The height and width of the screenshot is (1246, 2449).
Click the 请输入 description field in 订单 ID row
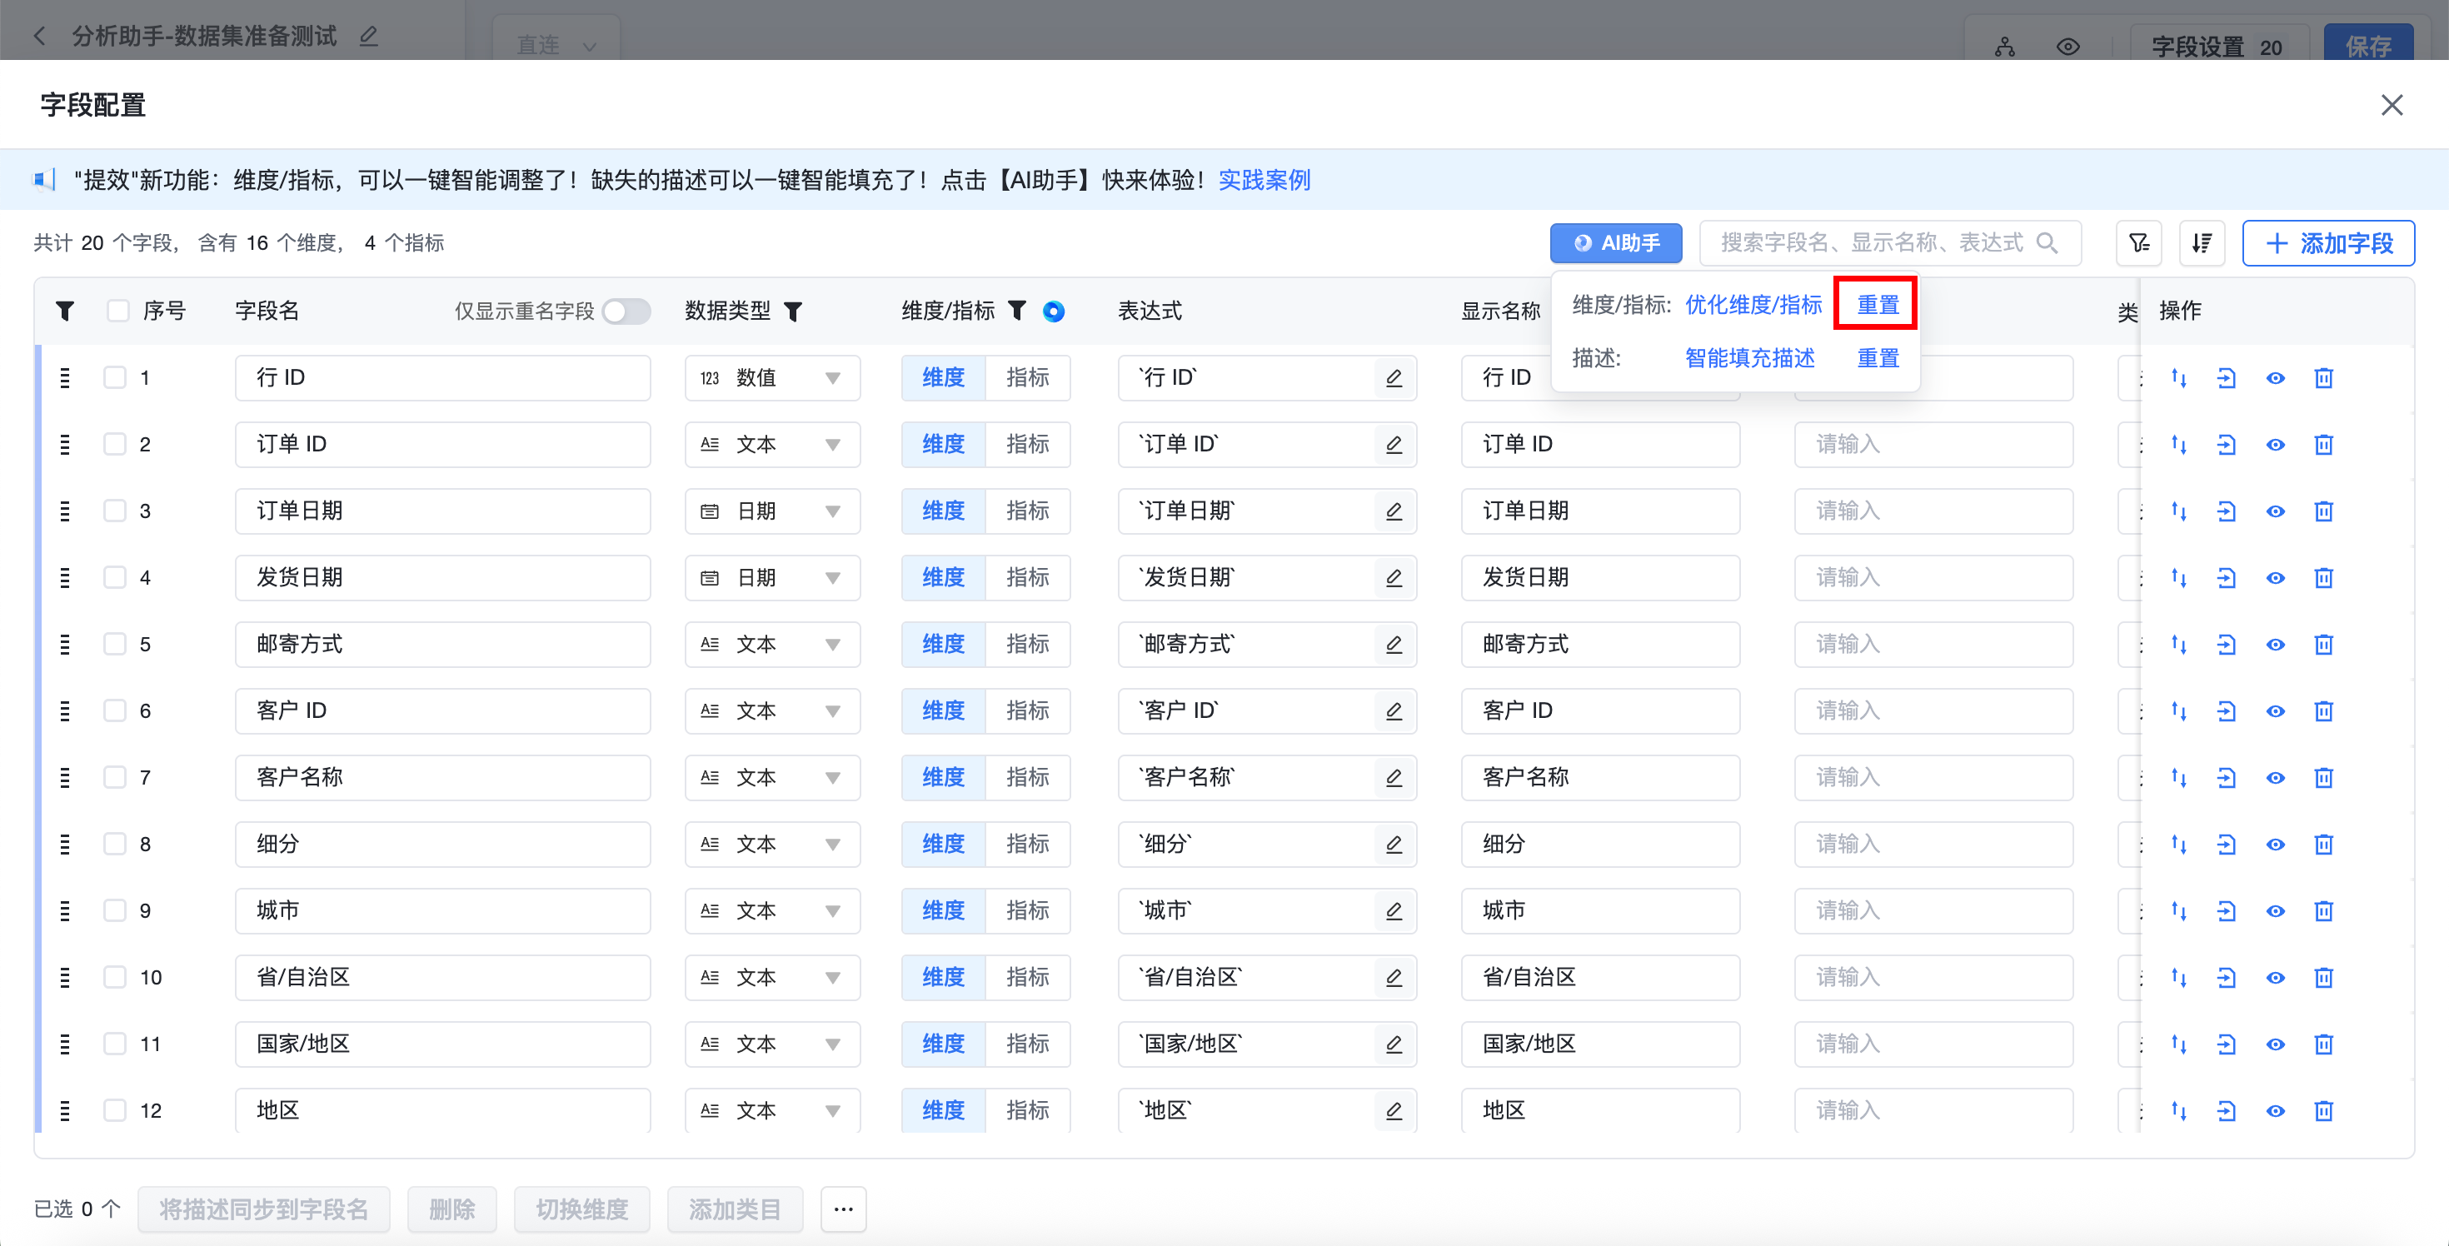pyautogui.click(x=1933, y=445)
